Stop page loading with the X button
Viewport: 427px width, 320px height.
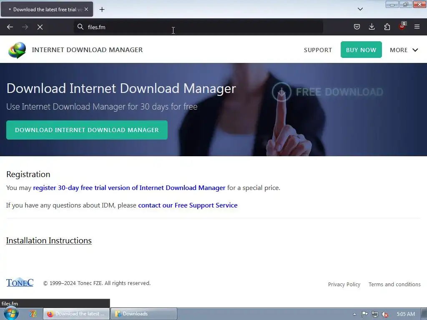tap(40, 27)
